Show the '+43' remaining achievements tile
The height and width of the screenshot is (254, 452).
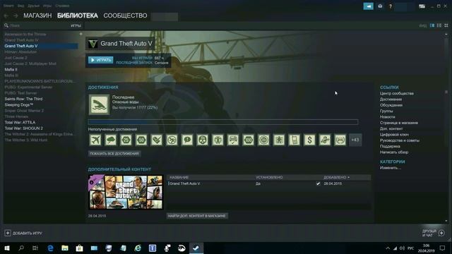click(x=355, y=140)
